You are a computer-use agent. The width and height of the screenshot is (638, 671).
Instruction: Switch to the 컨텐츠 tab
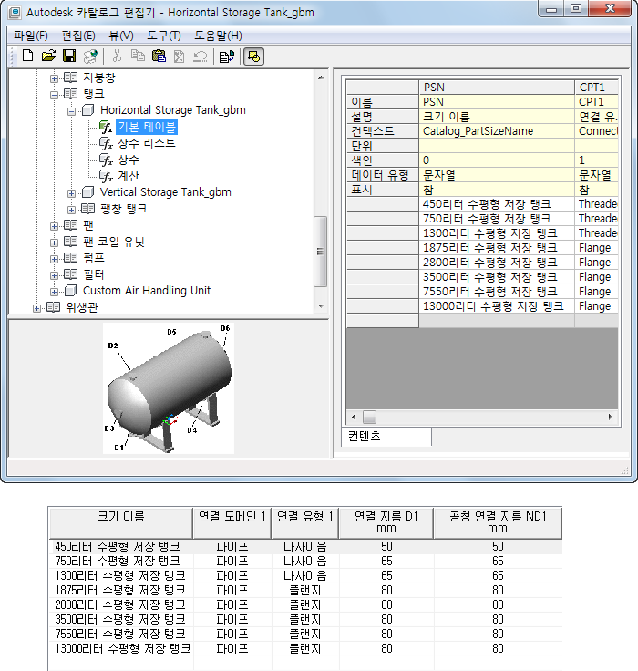point(386,436)
